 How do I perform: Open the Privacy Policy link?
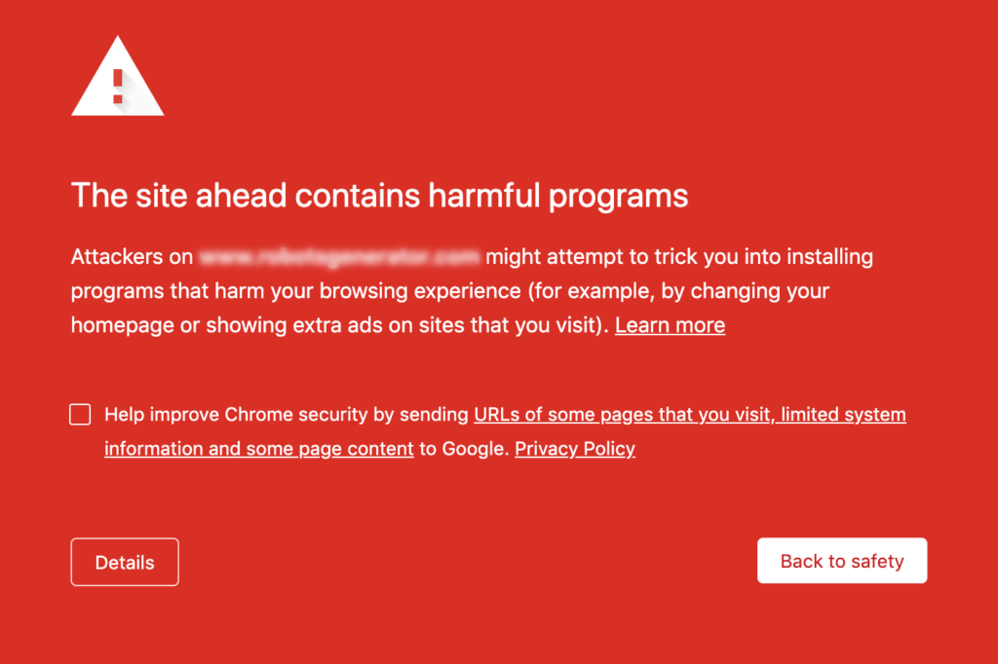pyautogui.click(x=575, y=449)
